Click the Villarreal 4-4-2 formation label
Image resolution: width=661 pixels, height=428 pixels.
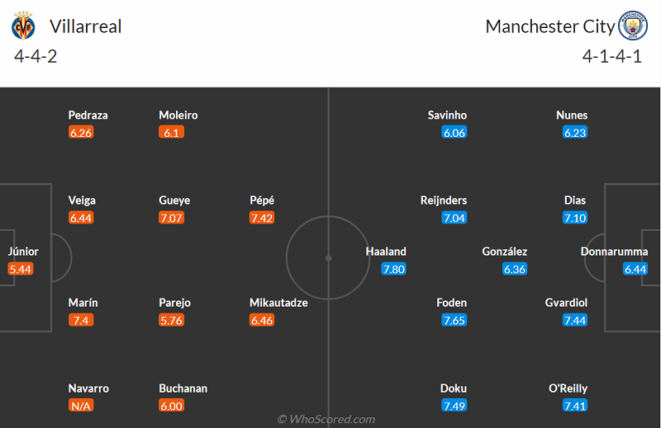[x=36, y=57]
